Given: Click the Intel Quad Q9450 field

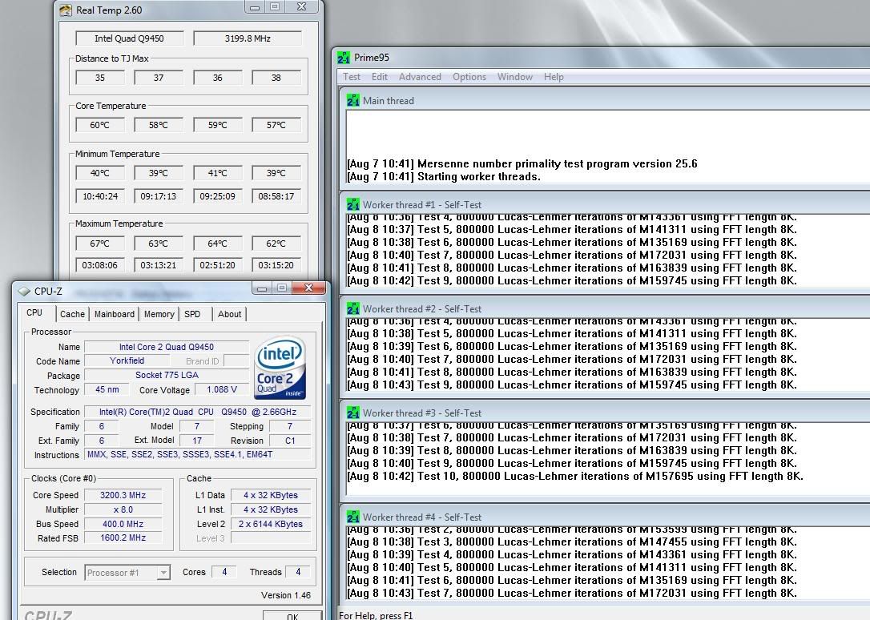Looking at the screenshot, I should [x=129, y=38].
